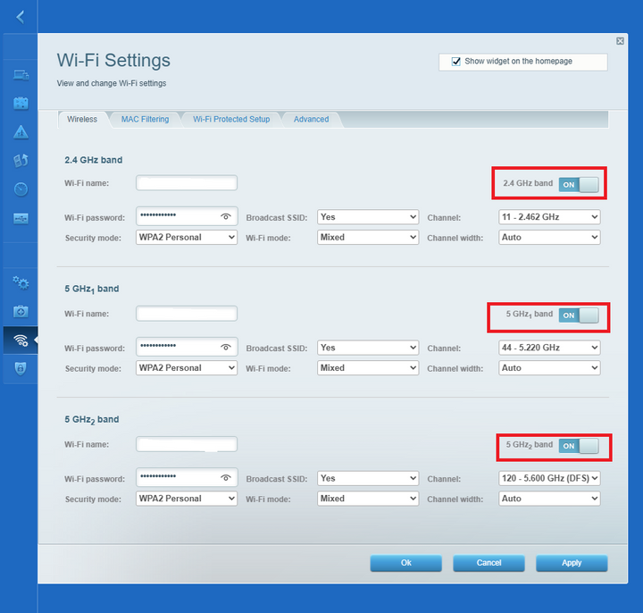The height and width of the screenshot is (613, 643).
Task: Open the External Storage sidebar icon
Action: point(21,218)
